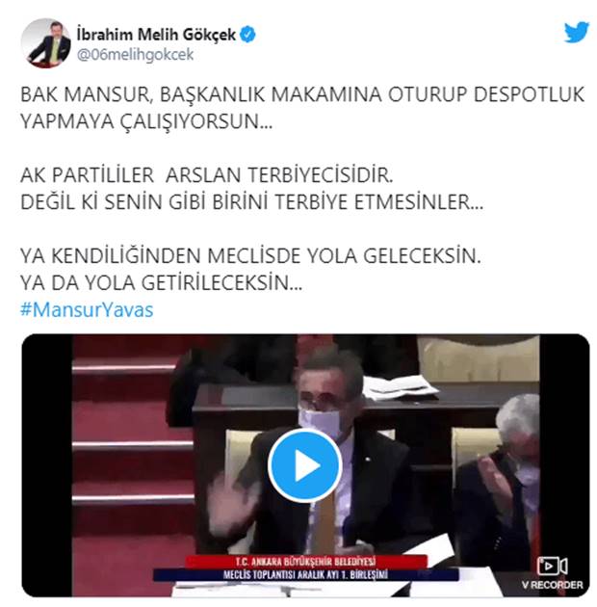Image resolution: width=597 pixels, height=607 pixels.
Task: Open the #MansurYavas hashtag
Action: click(87, 309)
